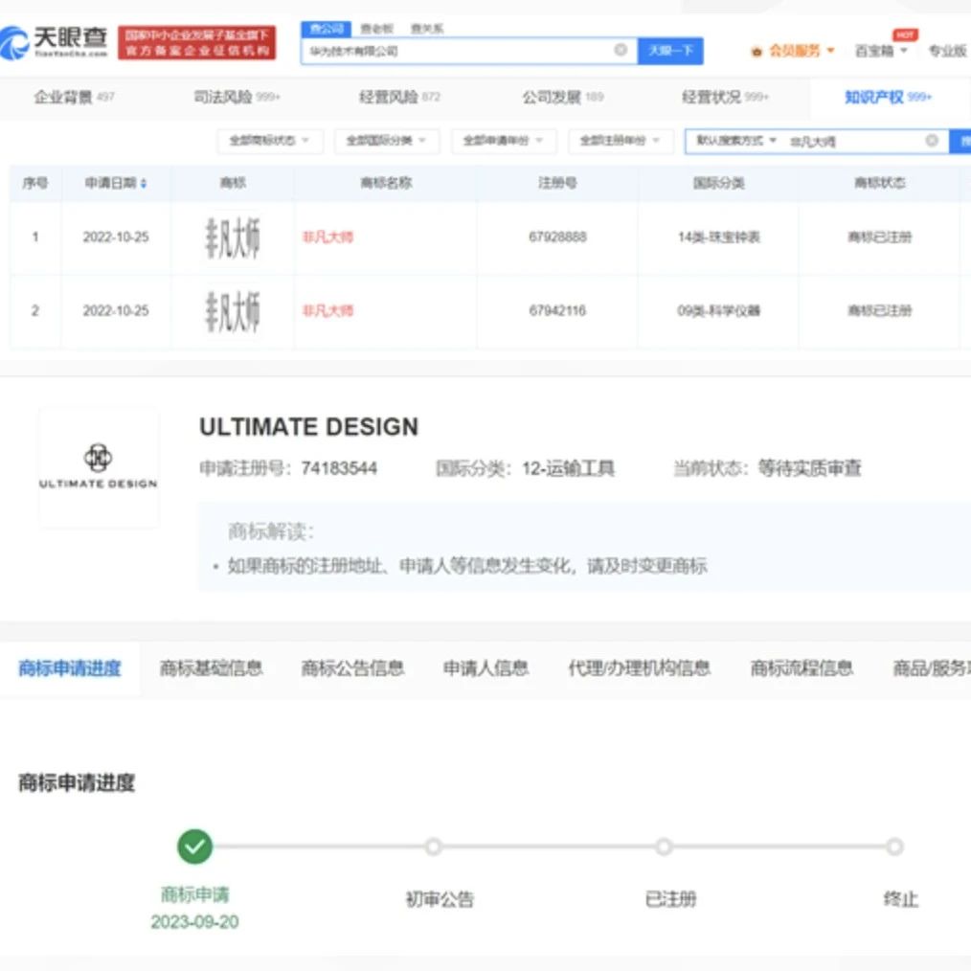Click the 商标已注册 status in row 2
The height and width of the screenshot is (971, 971).
(x=879, y=311)
